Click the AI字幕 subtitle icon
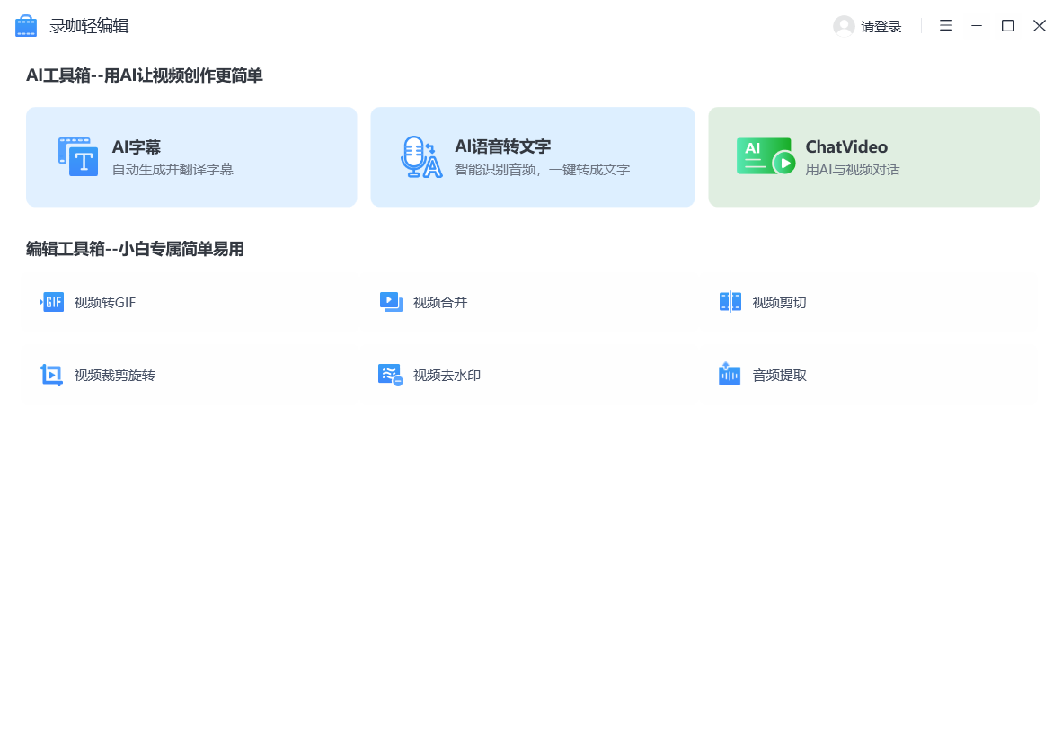The height and width of the screenshot is (735, 1062). click(x=78, y=157)
